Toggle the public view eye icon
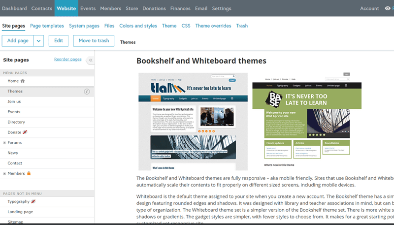Image resolution: width=394 pixels, height=225 pixels. click(x=388, y=8)
